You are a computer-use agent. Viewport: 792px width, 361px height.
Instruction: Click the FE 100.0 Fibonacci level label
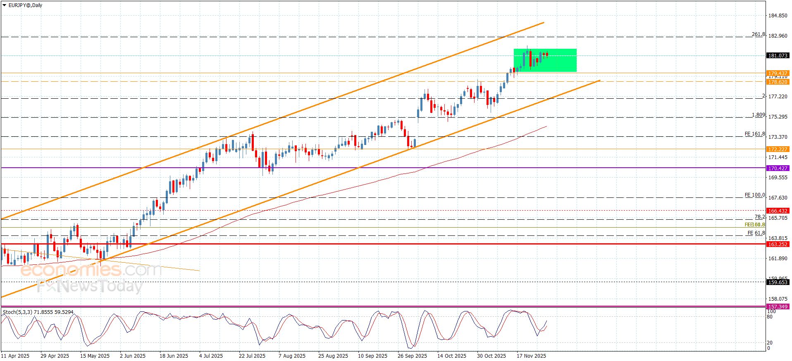754,195
